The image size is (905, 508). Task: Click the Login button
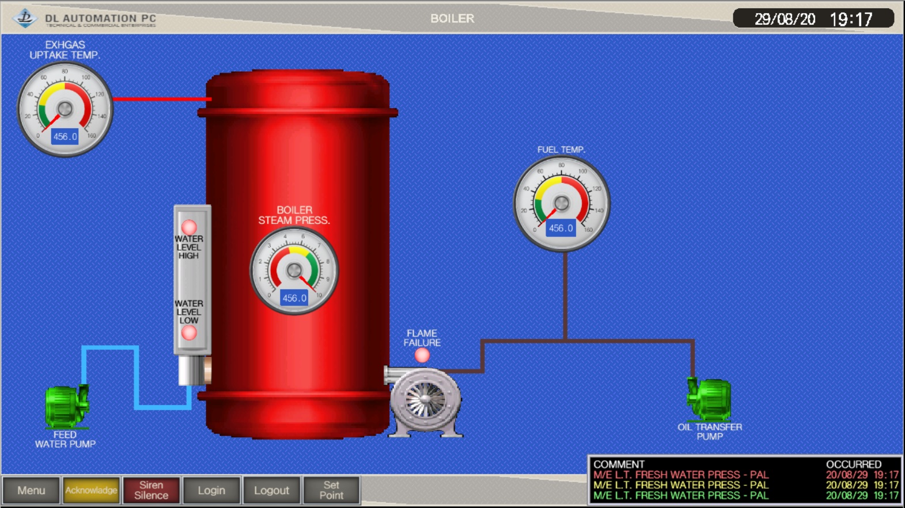(211, 490)
